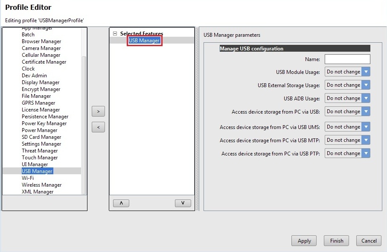
Task: Click the add feature right-arrow button
Action: (x=98, y=111)
